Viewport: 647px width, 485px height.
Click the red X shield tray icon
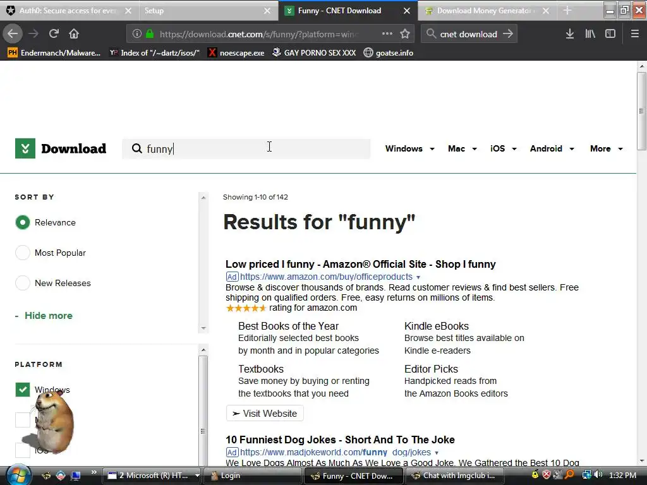[547, 475]
